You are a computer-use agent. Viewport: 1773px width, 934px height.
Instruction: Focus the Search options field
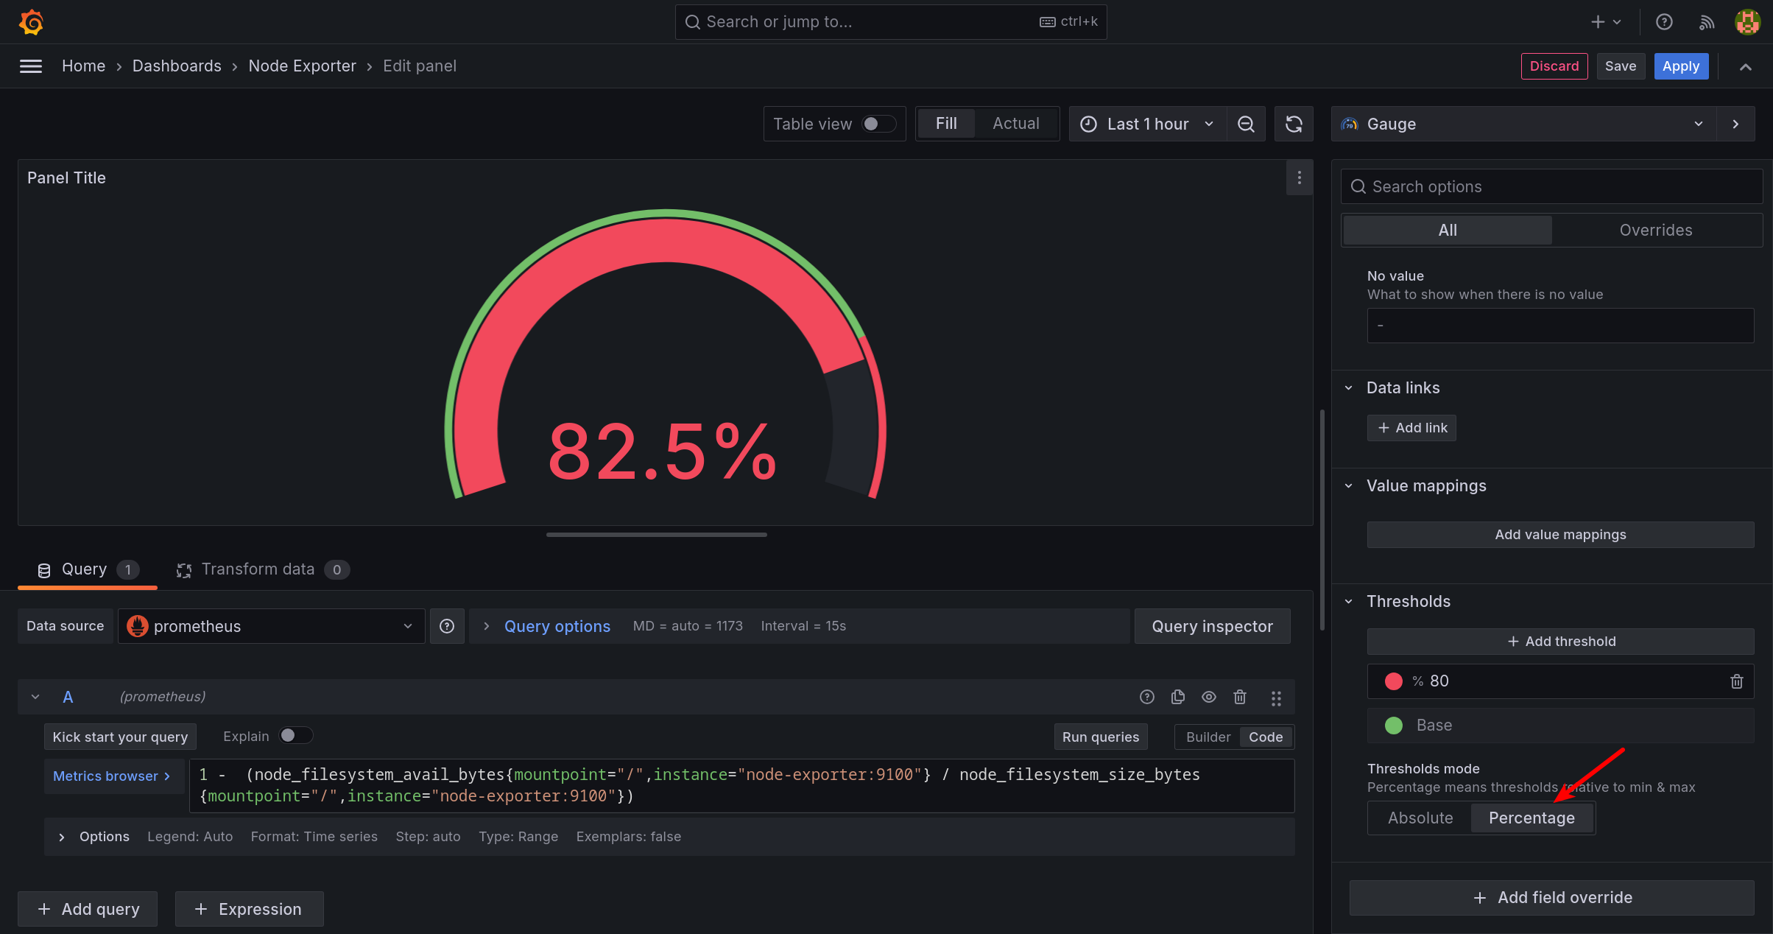(1551, 187)
